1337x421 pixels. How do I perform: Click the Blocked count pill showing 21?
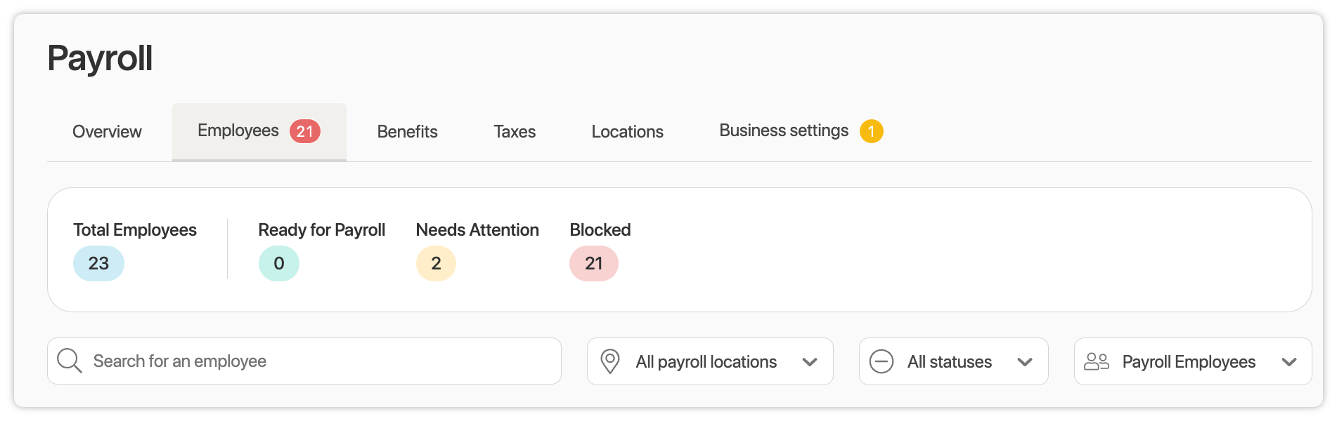pos(594,263)
